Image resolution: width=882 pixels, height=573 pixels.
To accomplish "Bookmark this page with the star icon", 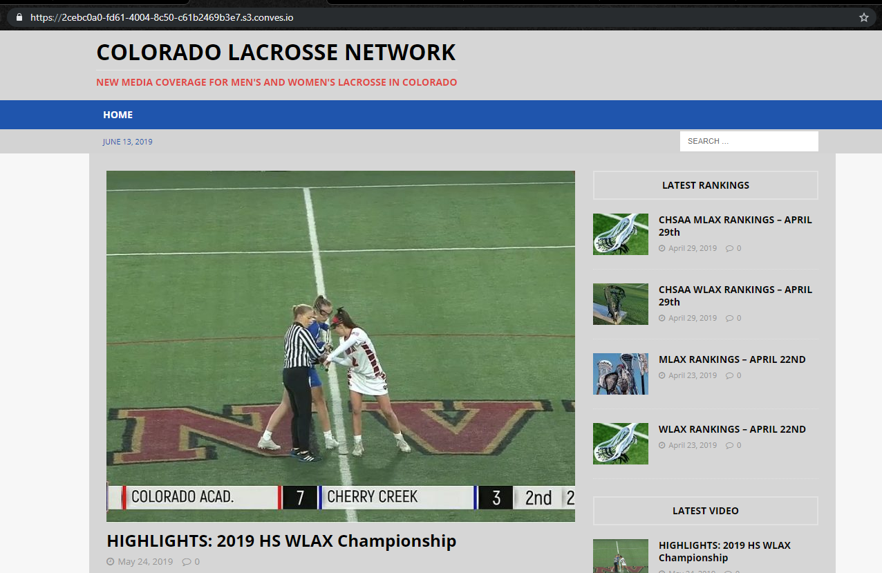I will (x=863, y=17).
